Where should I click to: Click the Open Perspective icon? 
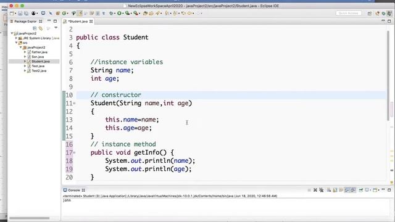370,14
